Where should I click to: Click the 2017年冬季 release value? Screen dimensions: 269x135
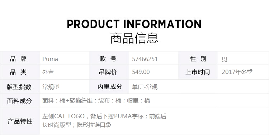(x=237, y=72)
